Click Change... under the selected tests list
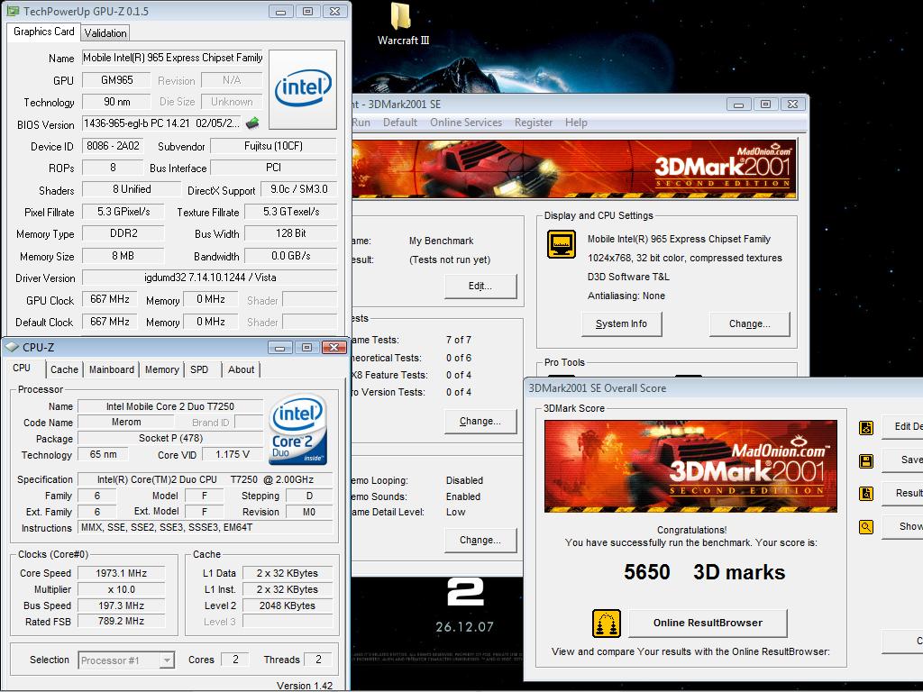This screenshot has width=923, height=692. coord(480,422)
